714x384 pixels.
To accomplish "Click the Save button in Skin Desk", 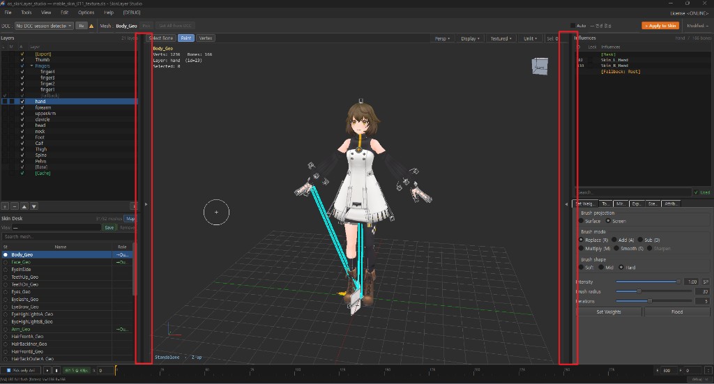I will coord(109,227).
